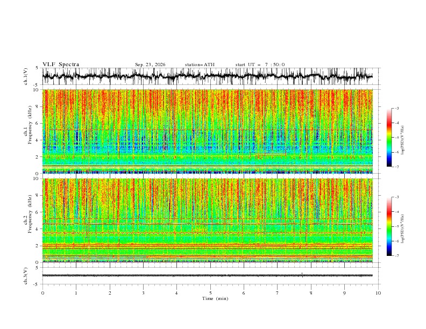Screen dimensions: 426x329
Task: Click the 10 minute tick label
Action: [x=378, y=293]
